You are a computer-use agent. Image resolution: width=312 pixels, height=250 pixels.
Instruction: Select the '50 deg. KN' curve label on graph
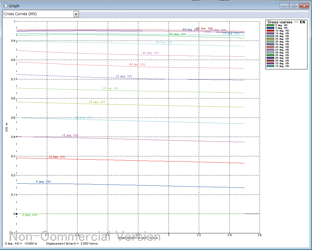pos(164,42)
